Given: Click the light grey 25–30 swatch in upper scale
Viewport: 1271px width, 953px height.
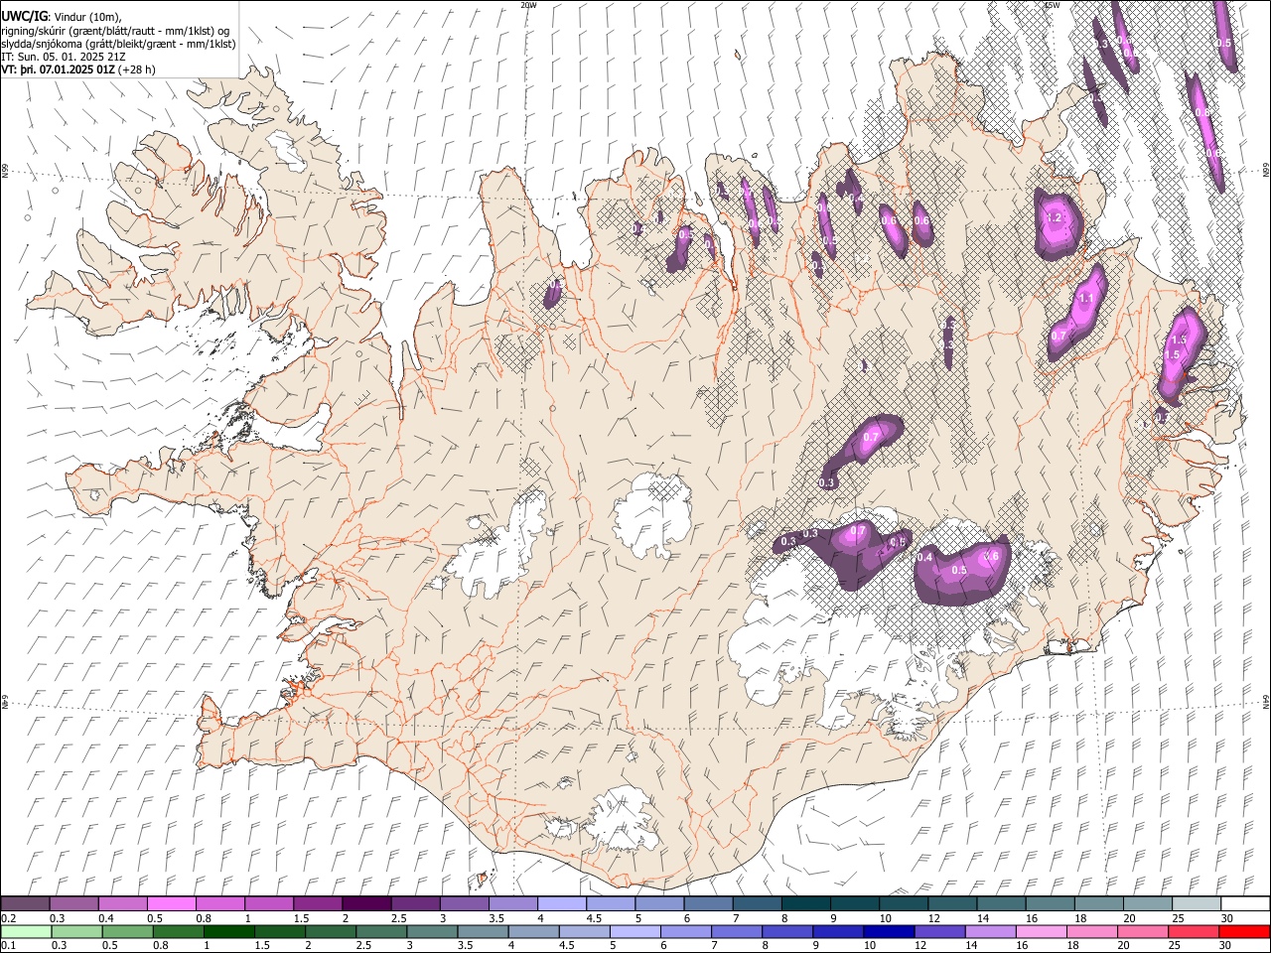Looking at the screenshot, I should 1196,904.
